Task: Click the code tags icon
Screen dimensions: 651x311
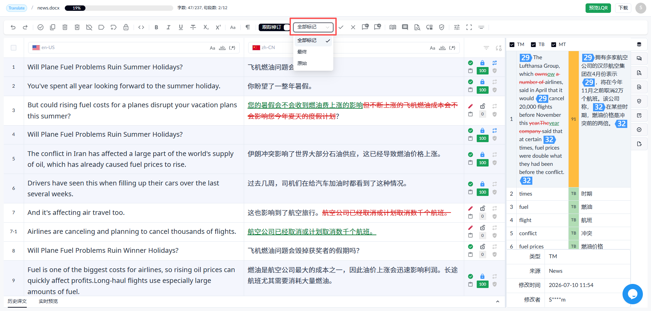Action: click(141, 27)
